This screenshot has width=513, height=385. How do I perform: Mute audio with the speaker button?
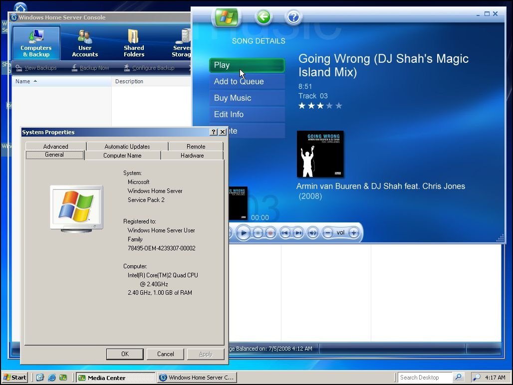click(x=313, y=233)
